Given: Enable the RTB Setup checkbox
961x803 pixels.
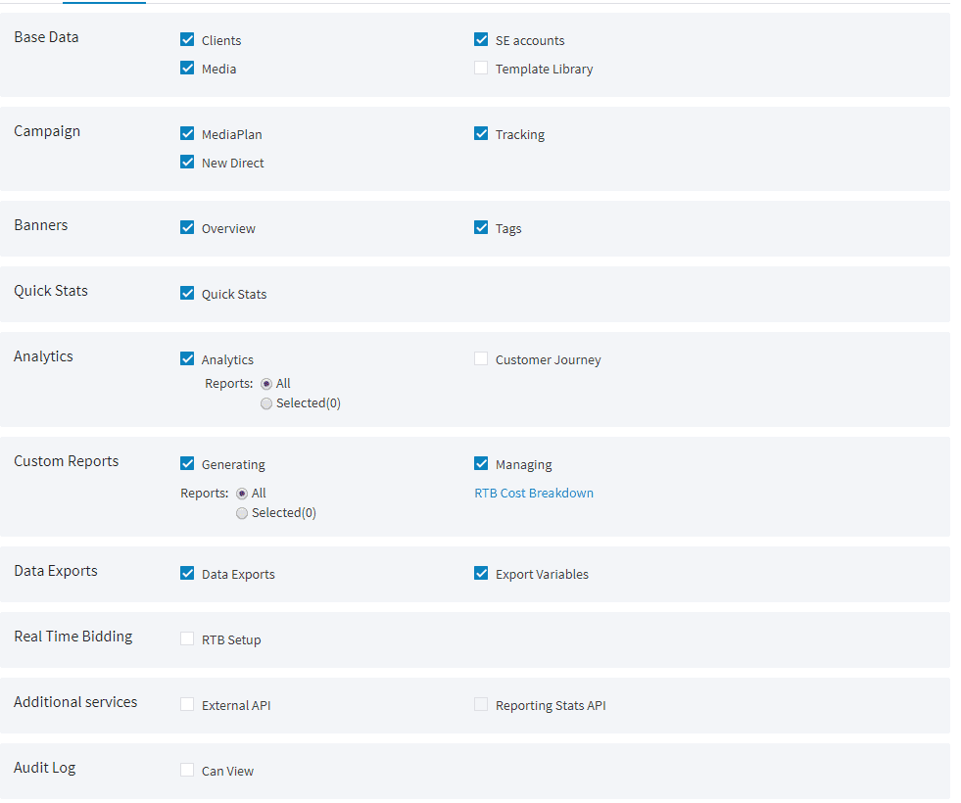Looking at the screenshot, I should 187,638.
